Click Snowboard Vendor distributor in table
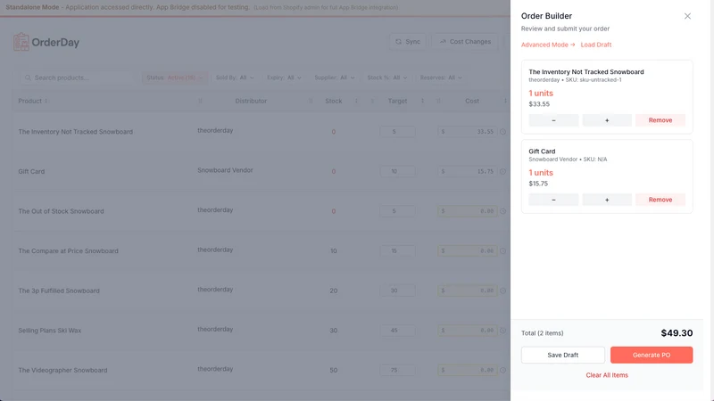The image size is (714, 401). coord(225,170)
